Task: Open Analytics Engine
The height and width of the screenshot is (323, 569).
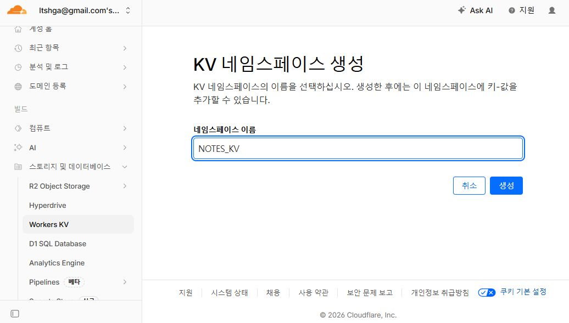Action: 57,263
